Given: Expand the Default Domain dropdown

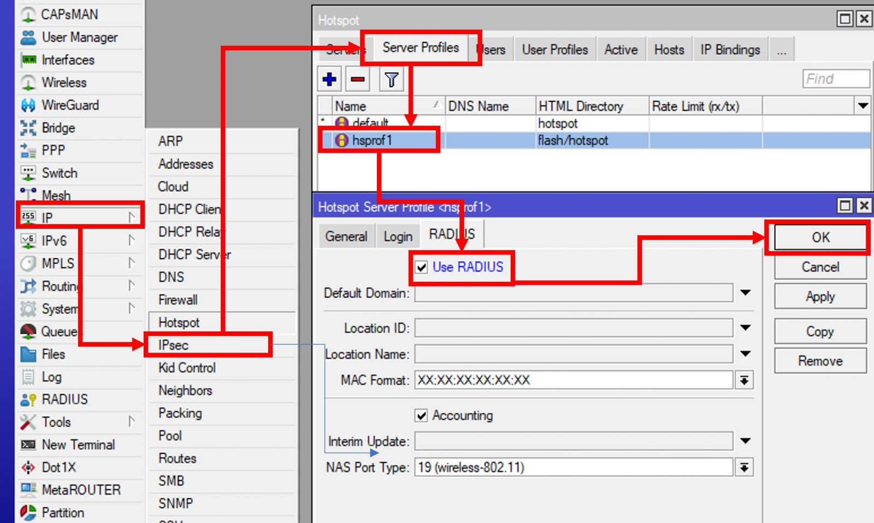Looking at the screenshot, I should (745, 293).
